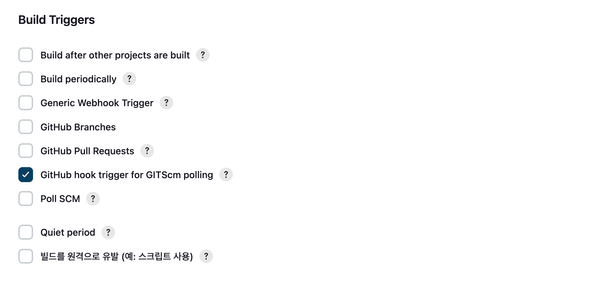Uncheck GitHub hook trigger for GITScm polling
The image size is (607, 281).
click(x=26, y=174)
